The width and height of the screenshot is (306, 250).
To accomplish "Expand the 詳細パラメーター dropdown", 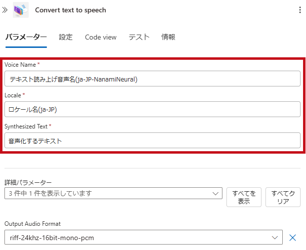I will (113, 193).
